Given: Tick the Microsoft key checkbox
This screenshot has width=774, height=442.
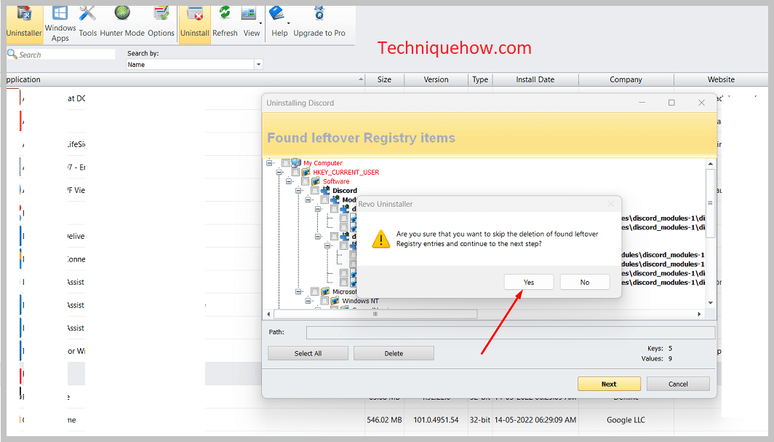Looking at the screenshot, I should [x=315, y=292].
